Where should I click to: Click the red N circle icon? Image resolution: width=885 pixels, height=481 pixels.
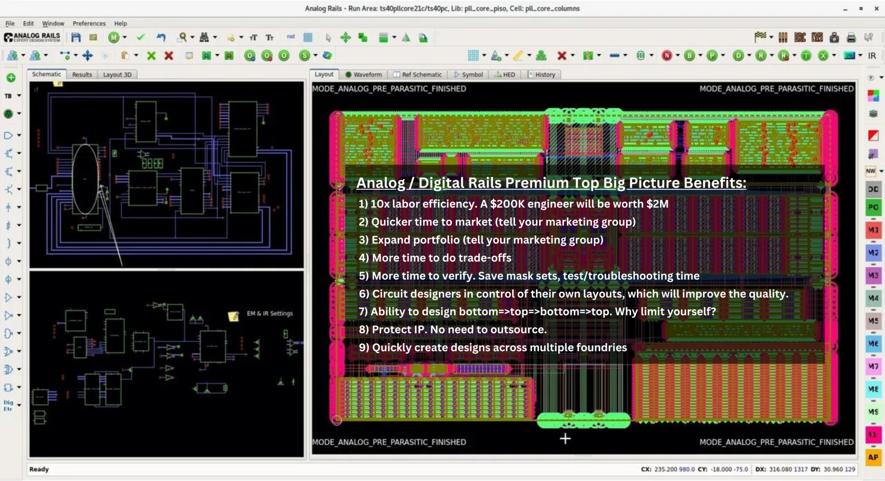[667, 55]
